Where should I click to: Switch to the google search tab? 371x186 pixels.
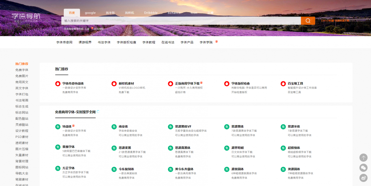pyautogui.click(x=90, y=13)
